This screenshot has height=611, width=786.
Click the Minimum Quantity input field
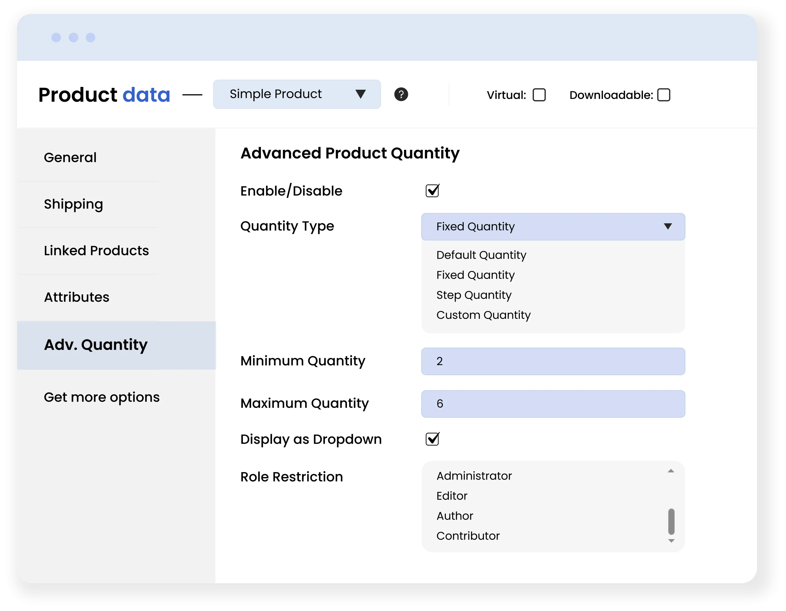pos(553,361)
